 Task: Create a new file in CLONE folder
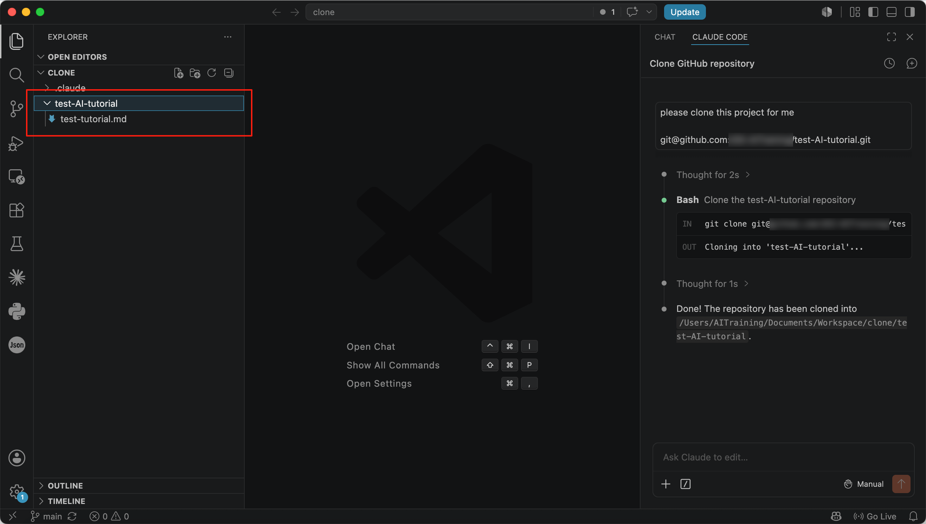point(179,73)
